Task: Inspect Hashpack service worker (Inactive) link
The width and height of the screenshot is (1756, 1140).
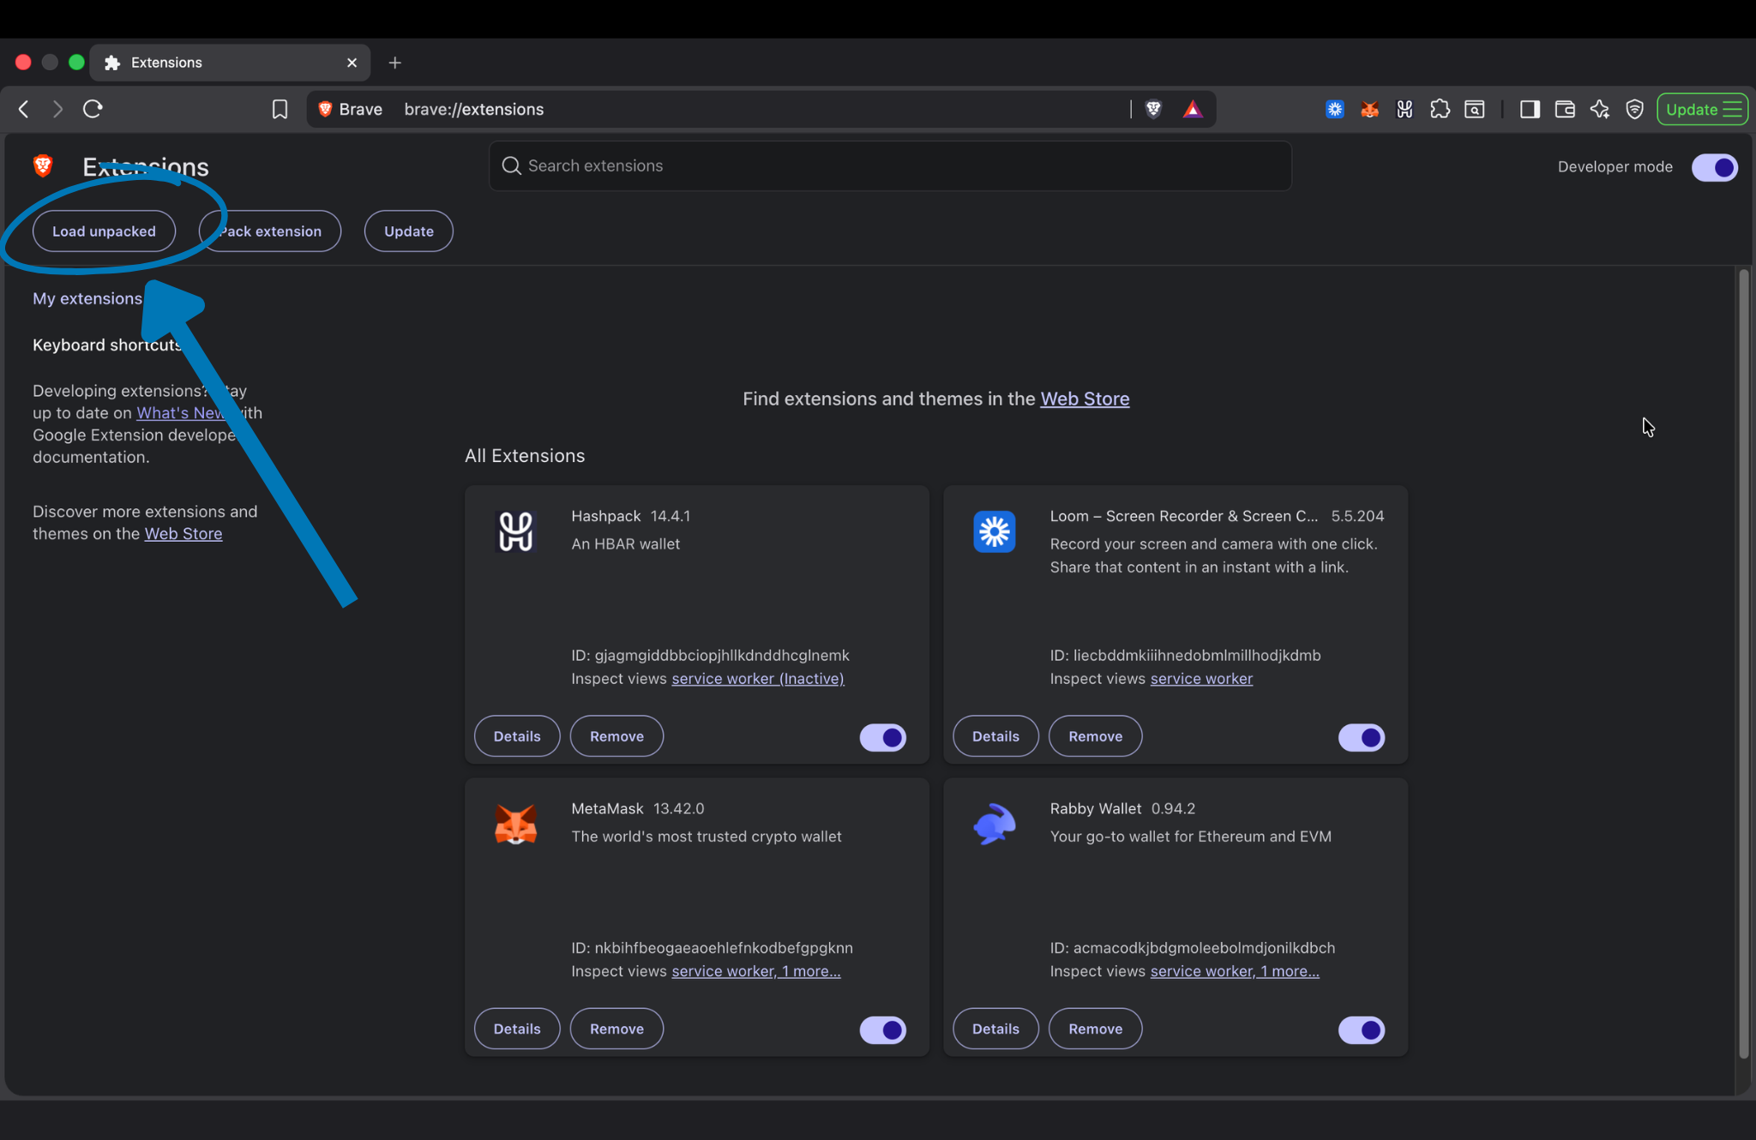Action: click(x=758, y=678)
